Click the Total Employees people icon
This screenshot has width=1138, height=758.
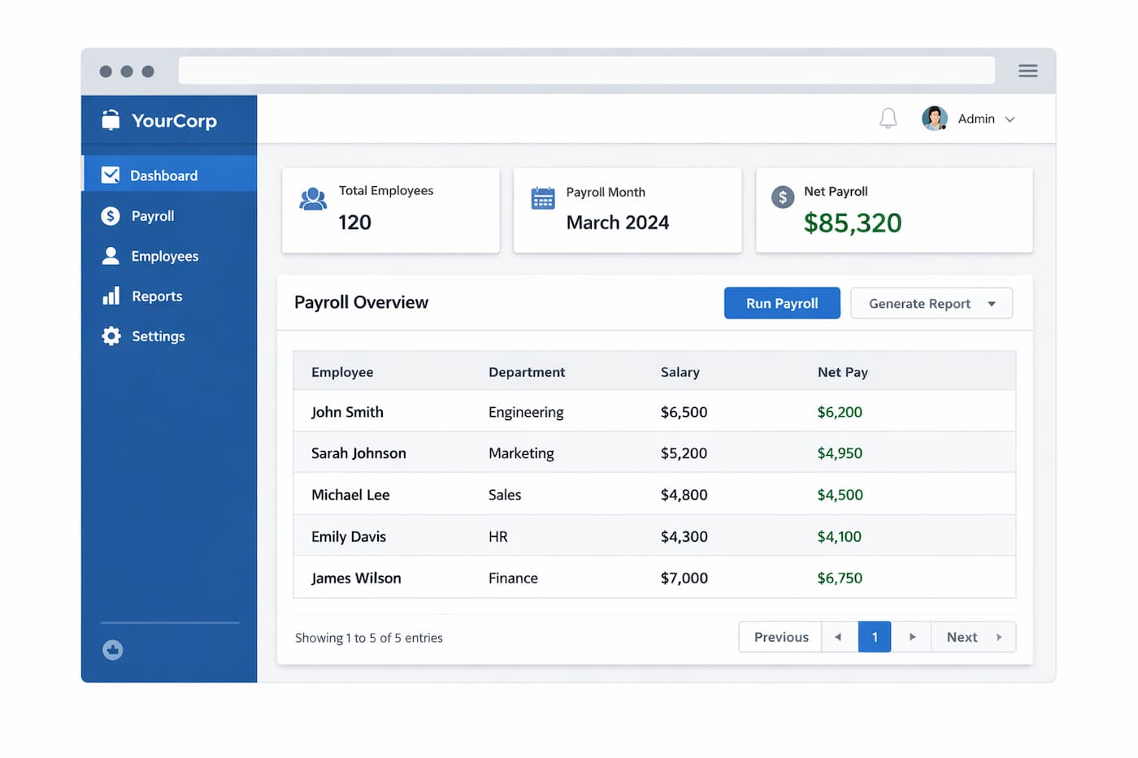(x=313, y=199)
